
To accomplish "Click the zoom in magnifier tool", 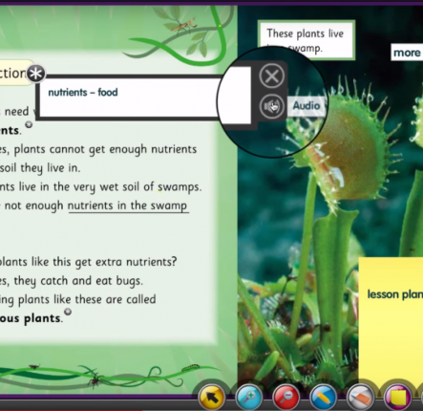I will pyautogui.click(x=249, y=398).
